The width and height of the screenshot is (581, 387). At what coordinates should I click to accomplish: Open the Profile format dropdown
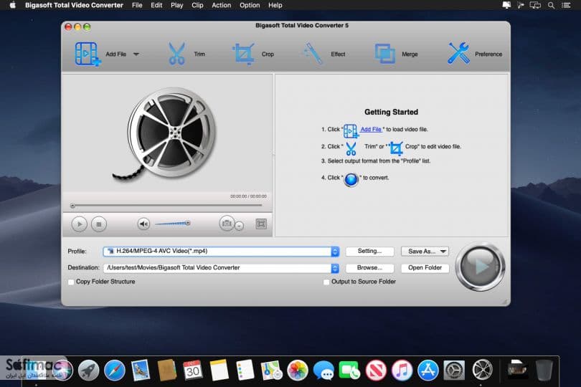click(334, 252)
